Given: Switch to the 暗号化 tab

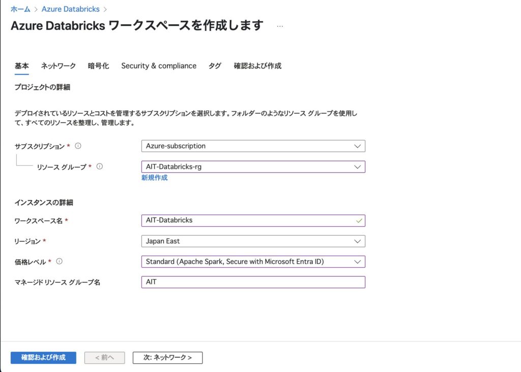Looking at the screenshot, I should tap(98, 66).
